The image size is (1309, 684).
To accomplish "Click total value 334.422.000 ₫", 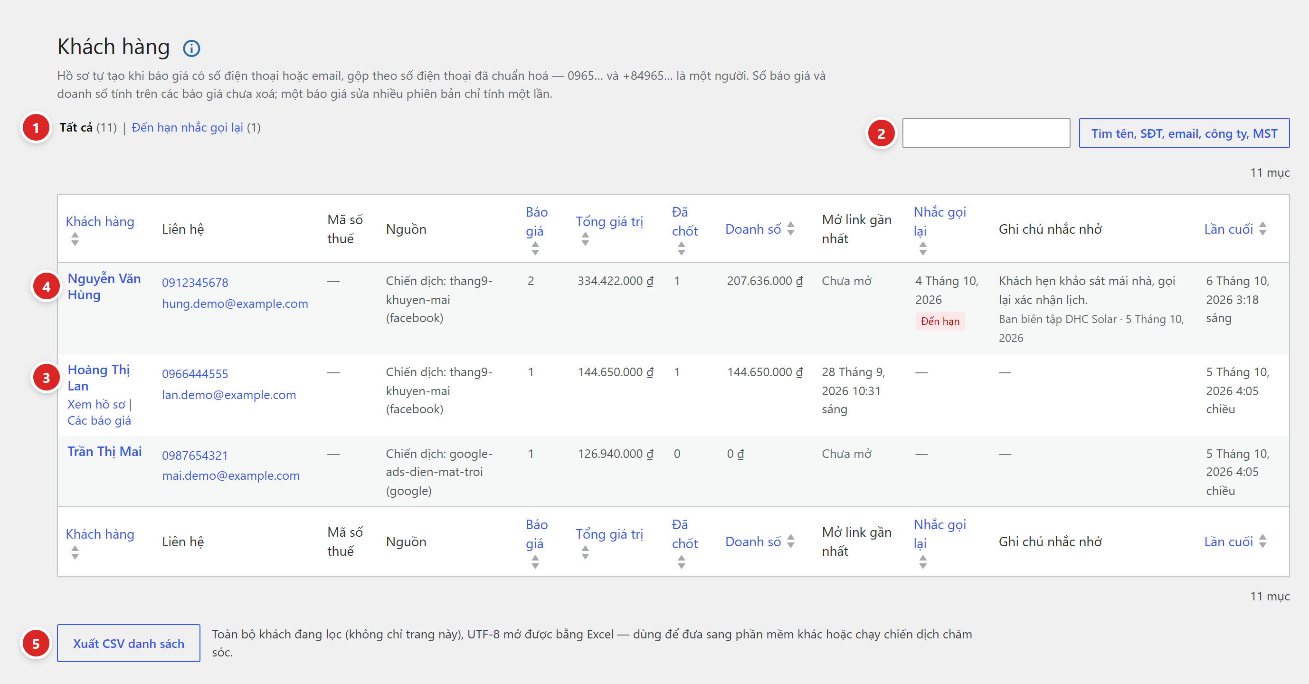I will click(x=616, y=281).
